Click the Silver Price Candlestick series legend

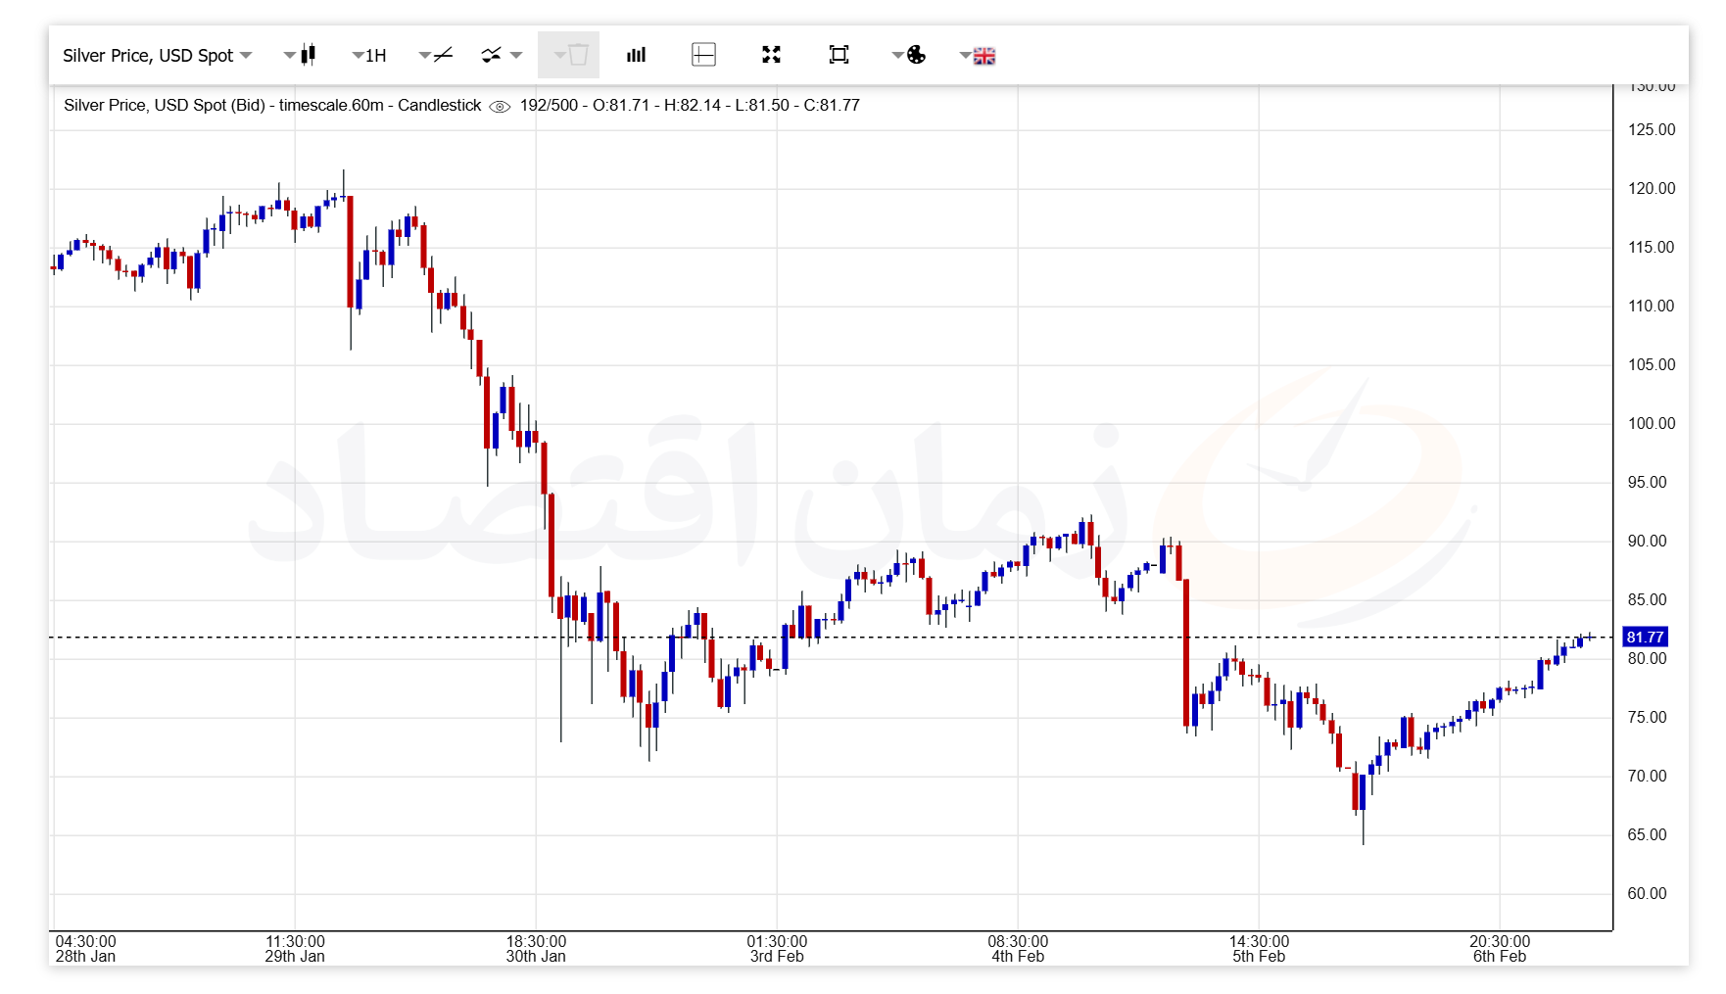(272, 106)
